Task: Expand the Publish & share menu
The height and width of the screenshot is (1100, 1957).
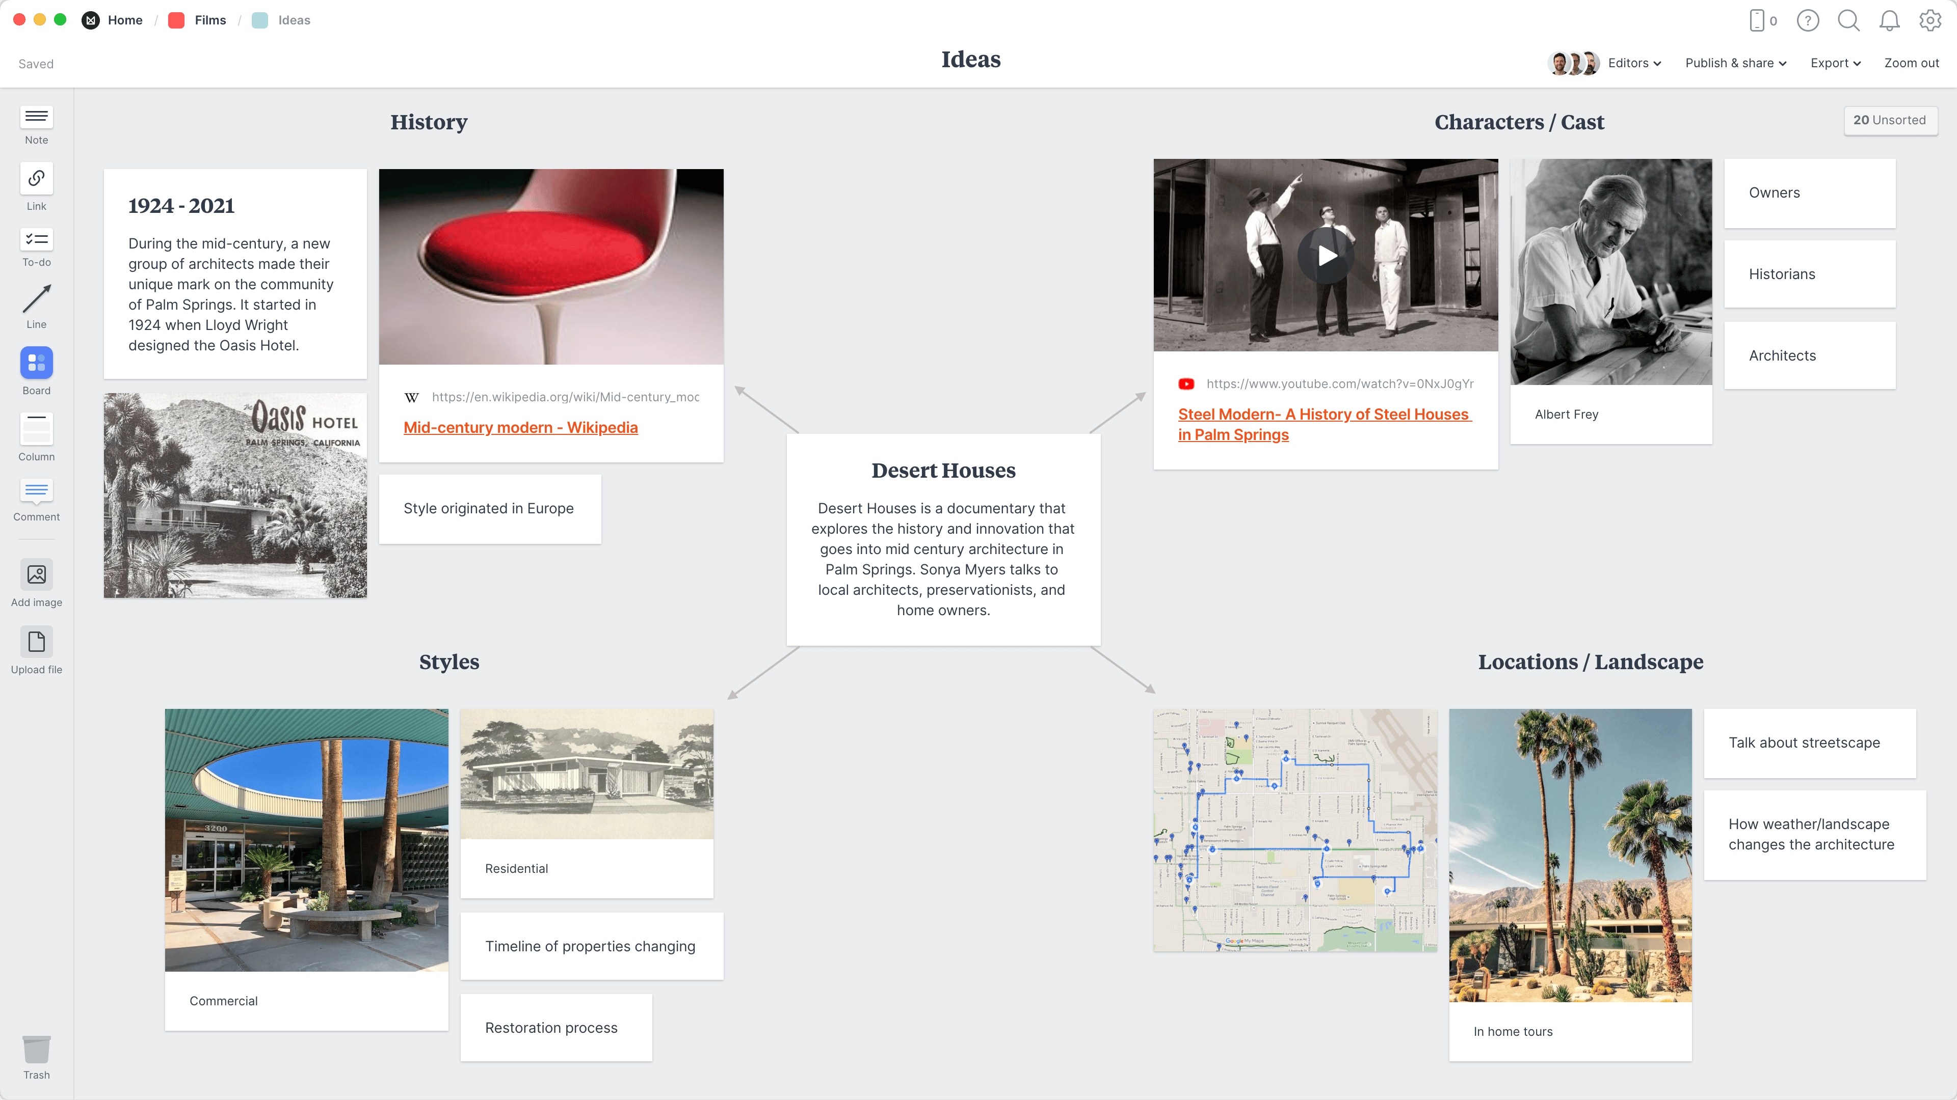Action: 1735,63
